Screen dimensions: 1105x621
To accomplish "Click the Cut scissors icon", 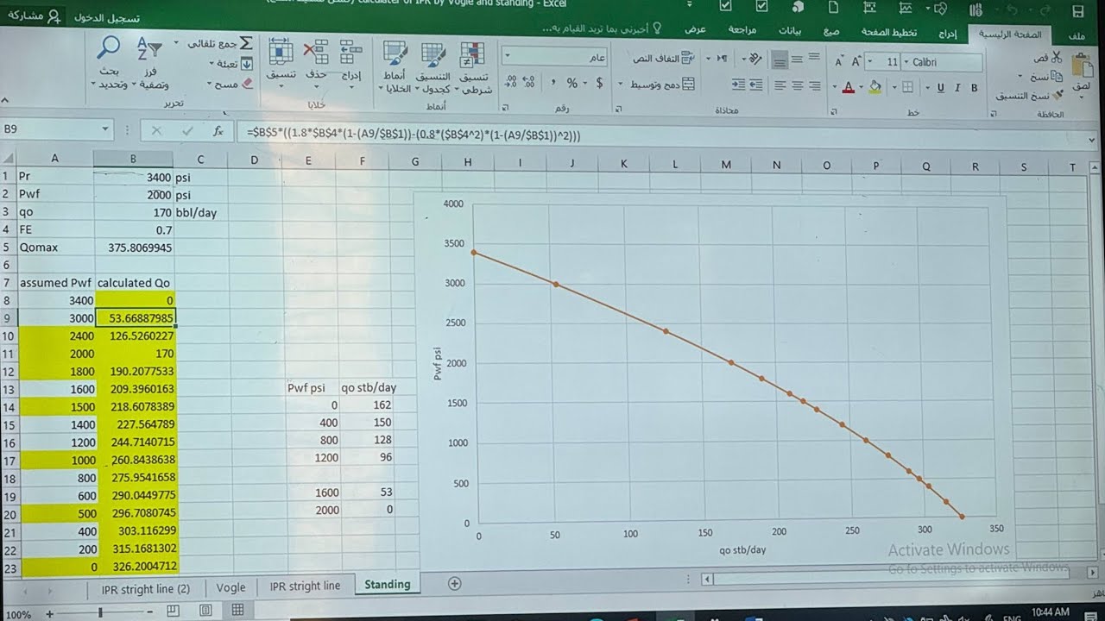I will tap(1057, 57).
